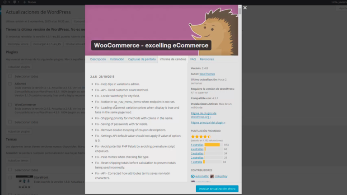
Task: Click the automattic contributor avatar icon
Action: point(192,176)
